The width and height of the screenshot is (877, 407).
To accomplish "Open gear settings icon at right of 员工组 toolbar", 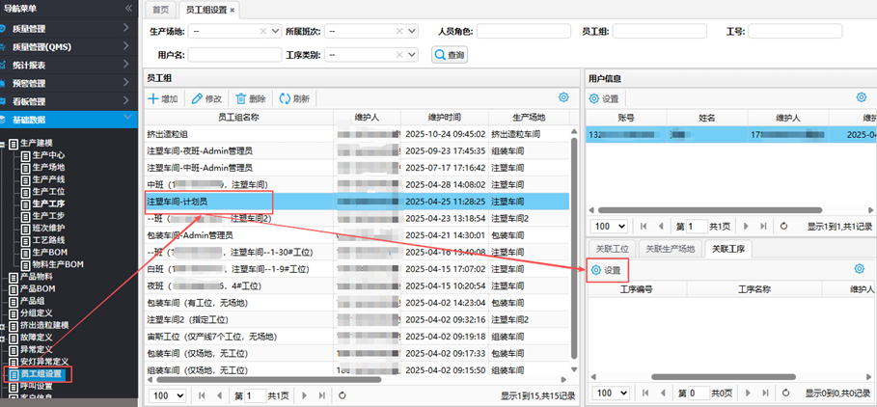I will pos(563,97).
